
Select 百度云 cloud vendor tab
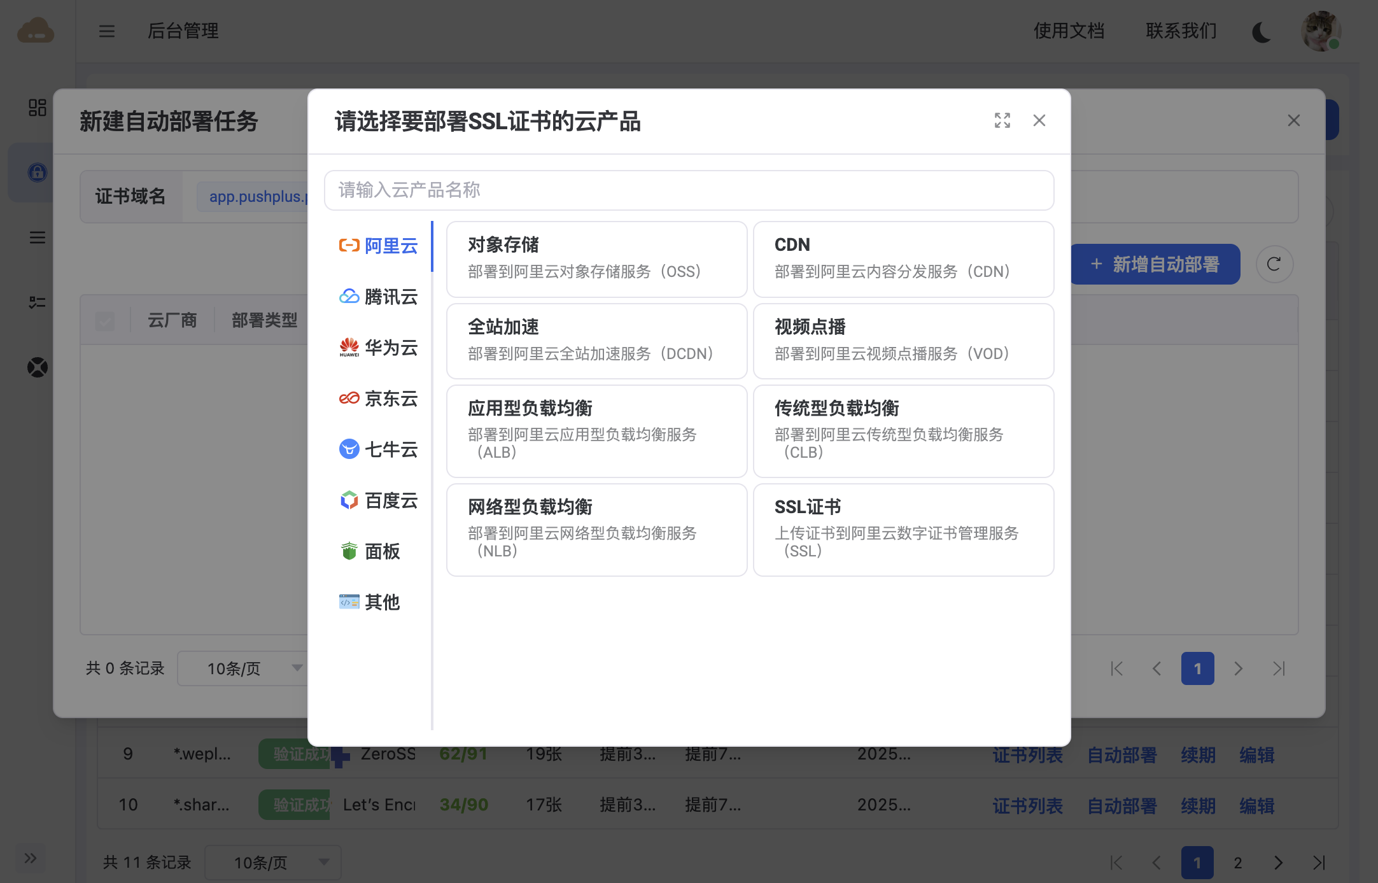[379, 500]
